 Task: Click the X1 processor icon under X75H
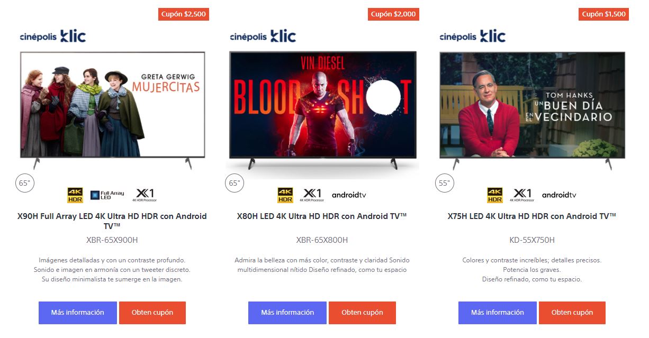click(522, 195)
